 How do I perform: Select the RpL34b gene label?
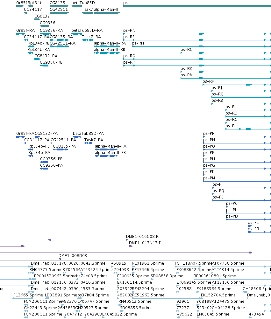[35, 3]
